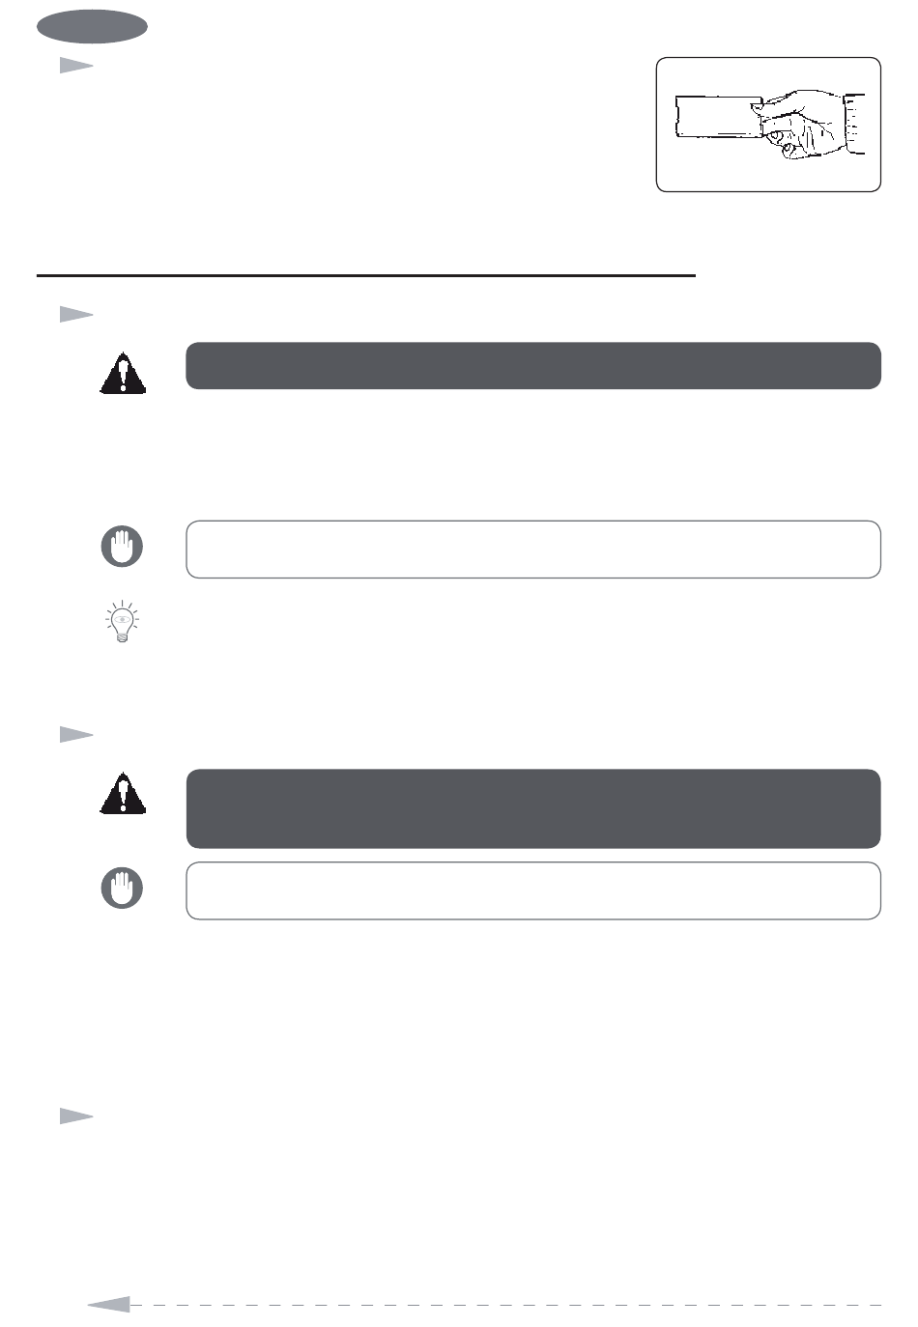Click the sleeve cuff in the illustration

854,126
